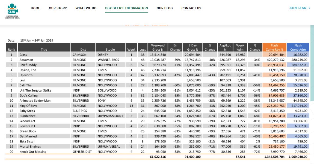Click cume revenue value 228,239,753
The height and width of the screenshot is (164, 314).
[276, 106]
